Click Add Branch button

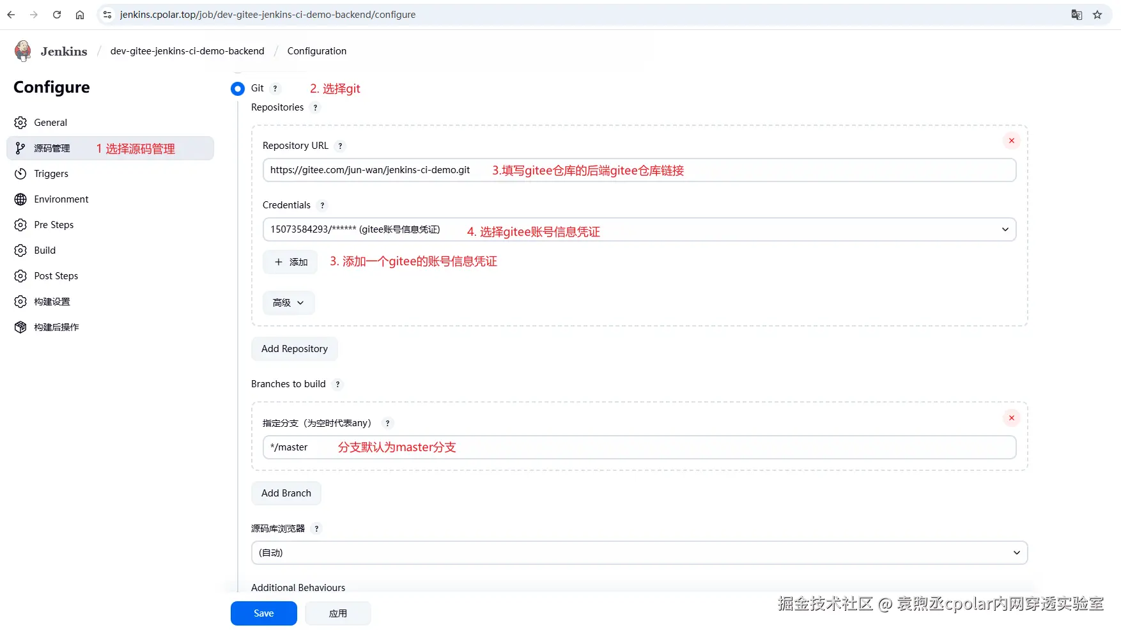286,493
